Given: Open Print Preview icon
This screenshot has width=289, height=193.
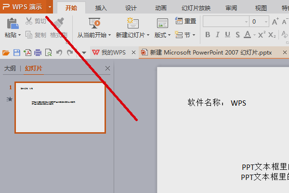Looking at the screenshot, I should [x=49, y=53].
